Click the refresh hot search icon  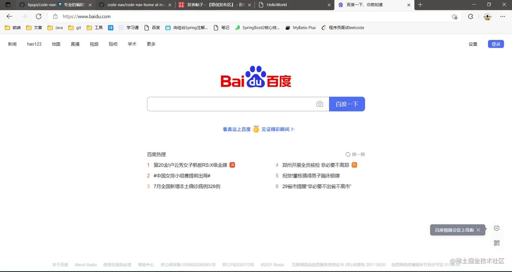[x=348, y=154]
